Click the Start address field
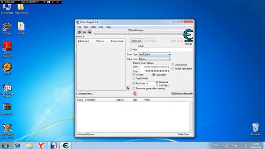The height and width of the screenshot is (149, 265). coord(154,67)
